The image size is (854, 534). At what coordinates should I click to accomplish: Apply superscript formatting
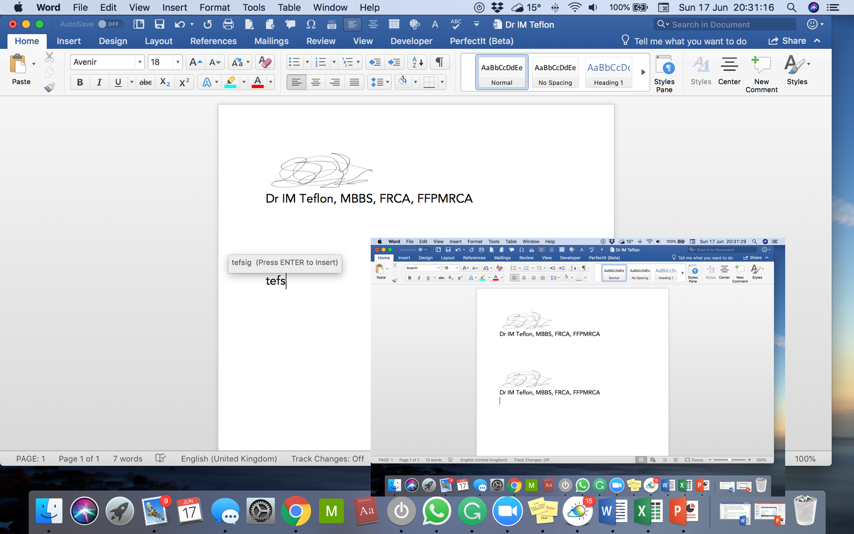(x=184, y=82)
